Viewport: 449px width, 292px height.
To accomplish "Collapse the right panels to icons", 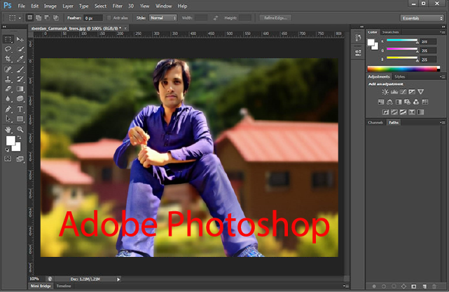I will [442, 27].
